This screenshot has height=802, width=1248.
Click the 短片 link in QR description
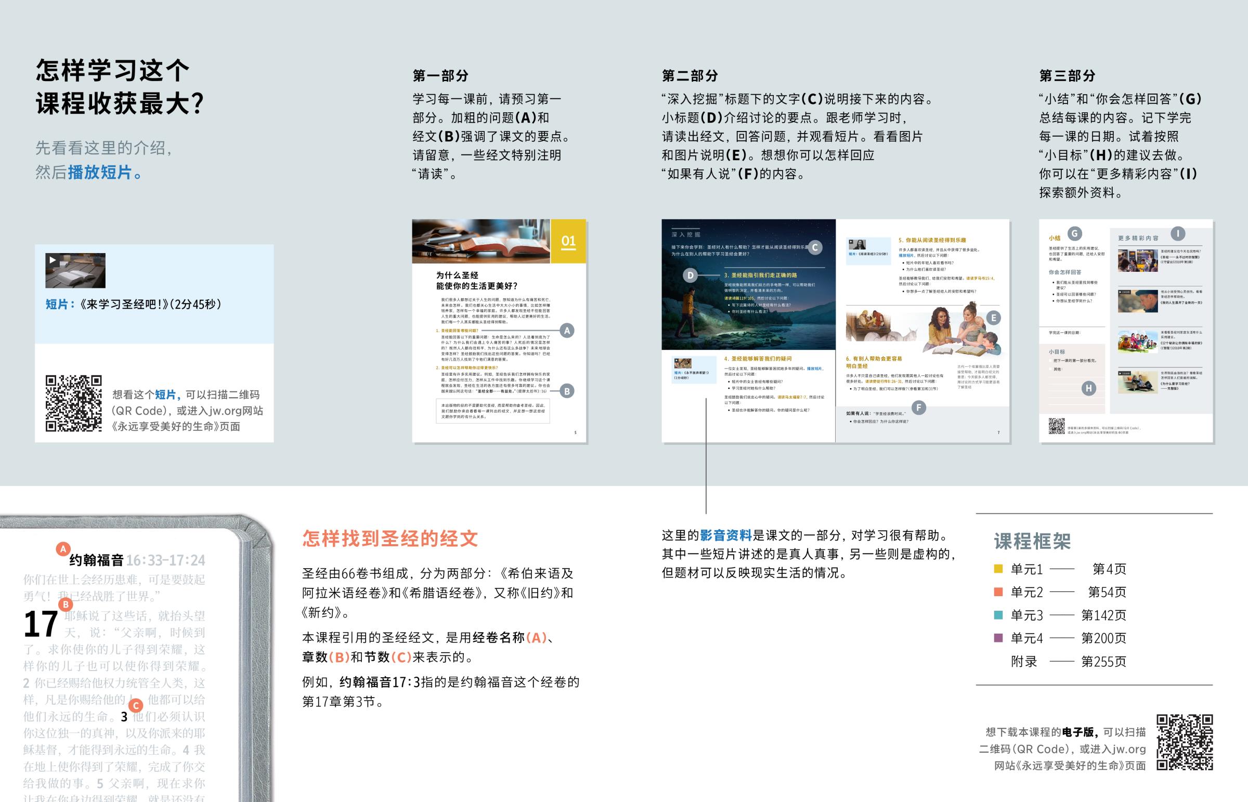tap(166, 395)
